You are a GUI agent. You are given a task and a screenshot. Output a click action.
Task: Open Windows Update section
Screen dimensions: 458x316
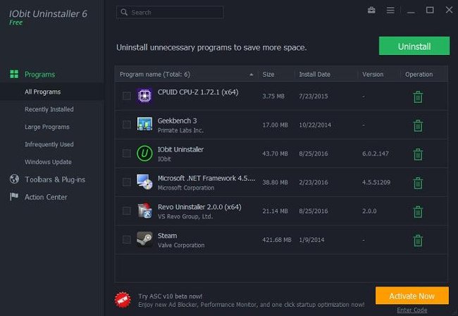point(48,162)
